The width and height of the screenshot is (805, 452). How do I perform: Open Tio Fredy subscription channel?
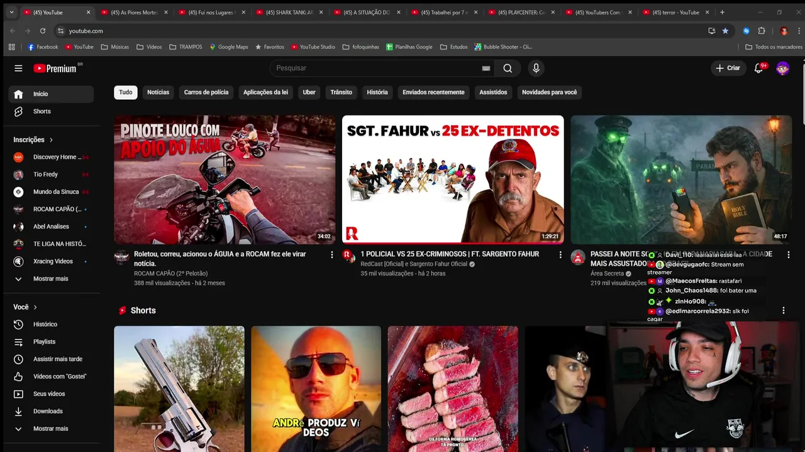click(52, 174)
